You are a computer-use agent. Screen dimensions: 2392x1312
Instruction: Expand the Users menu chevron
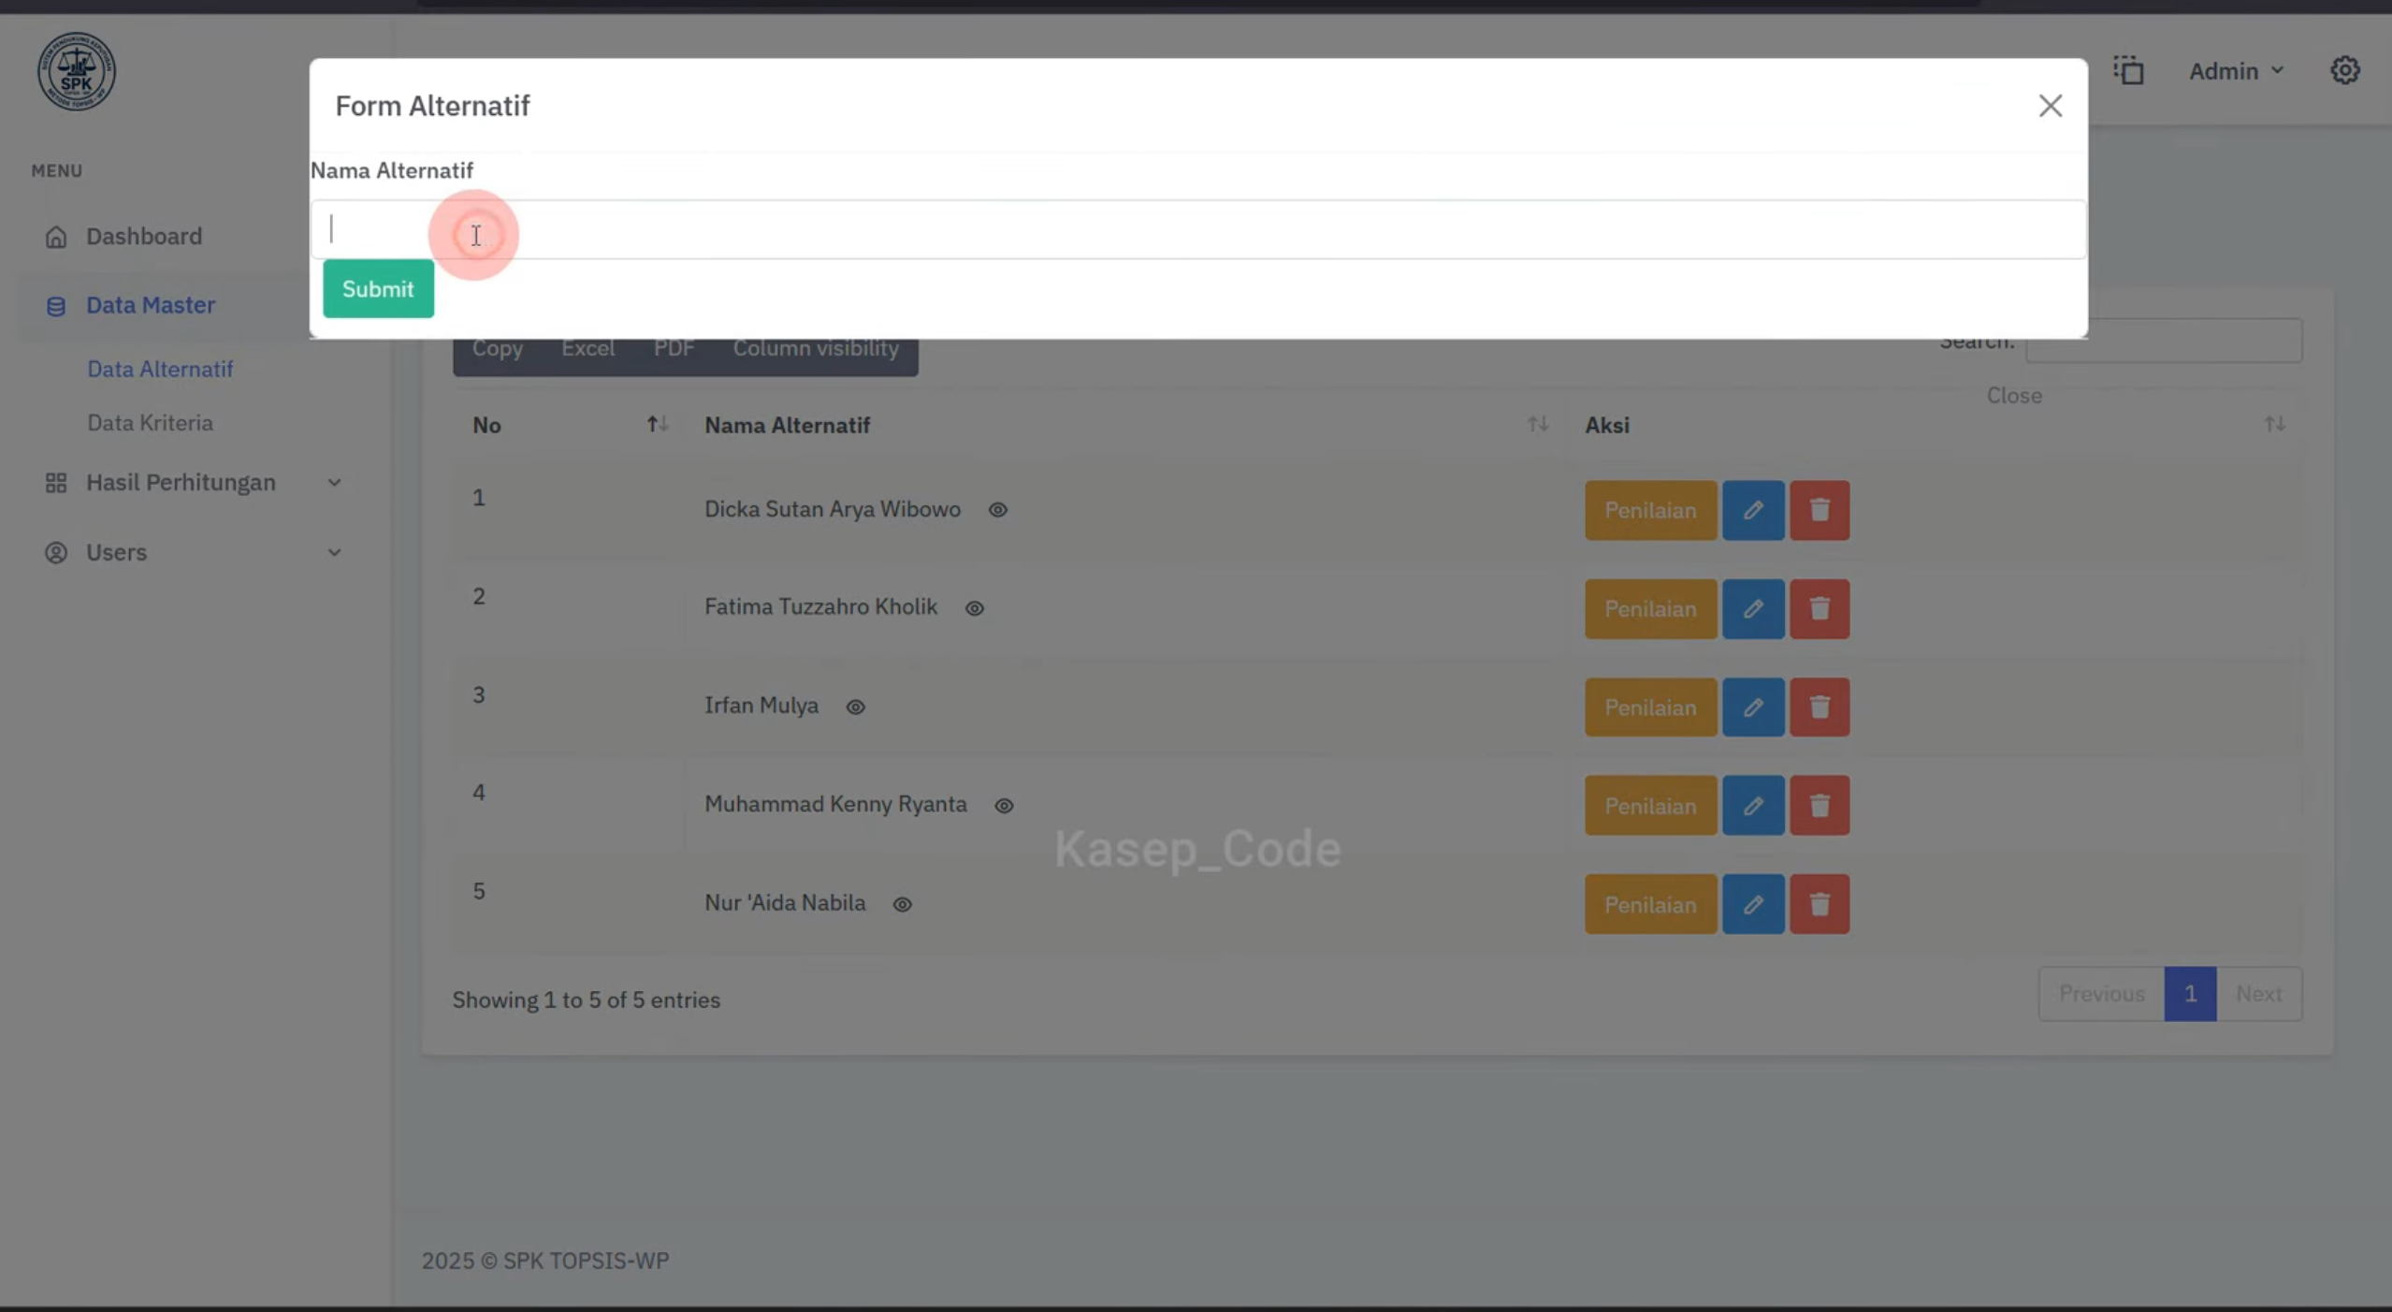coord(334,552)
